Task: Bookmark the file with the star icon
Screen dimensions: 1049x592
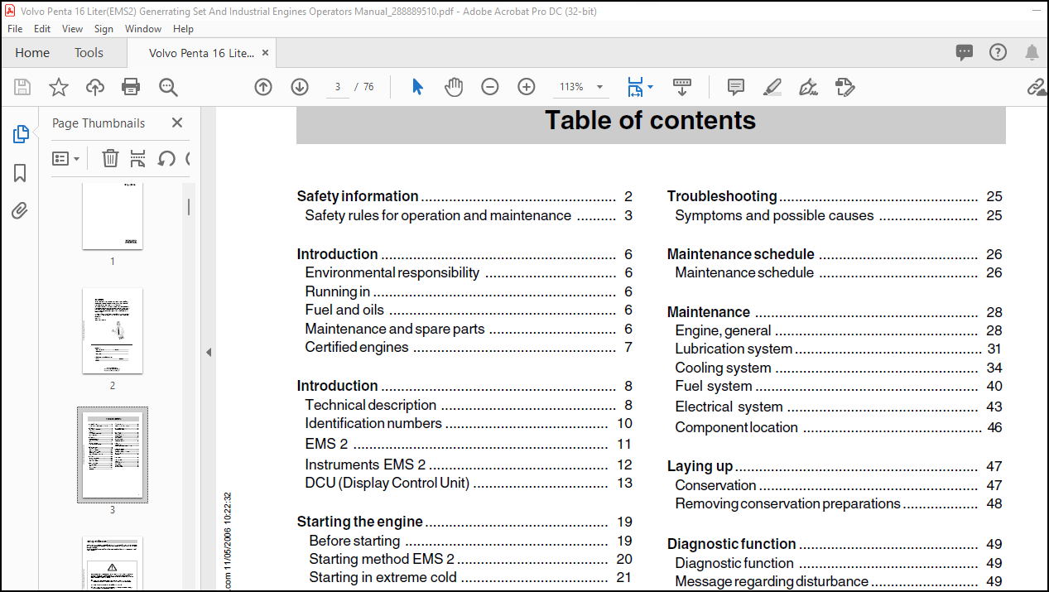Action: tap(59, 87)
